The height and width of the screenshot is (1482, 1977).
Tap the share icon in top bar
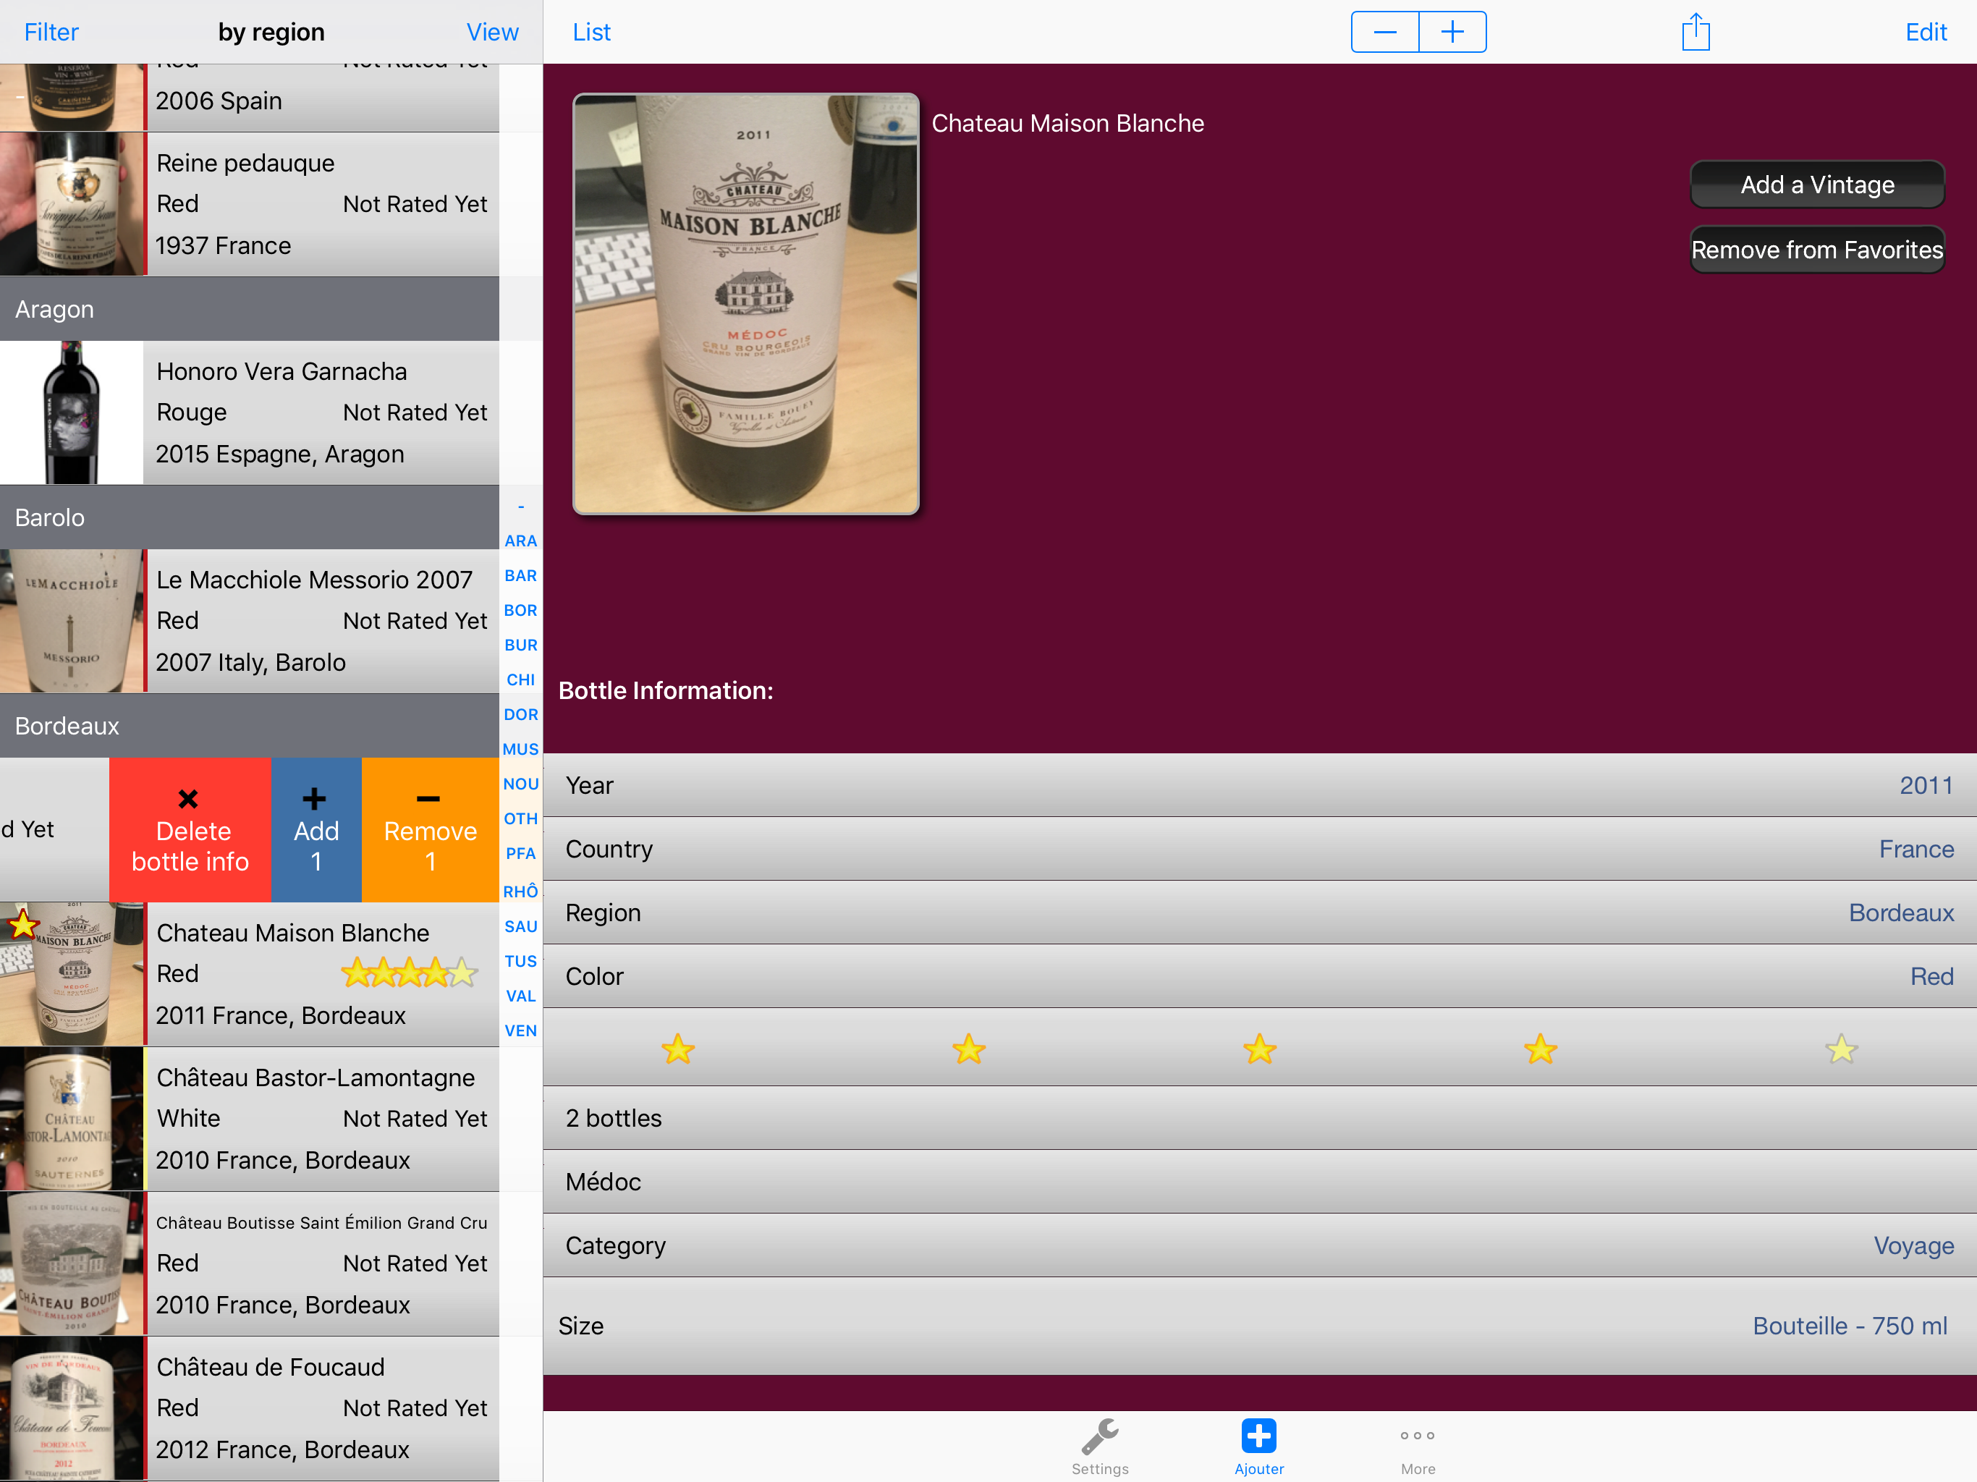(x=1695, y=32)
